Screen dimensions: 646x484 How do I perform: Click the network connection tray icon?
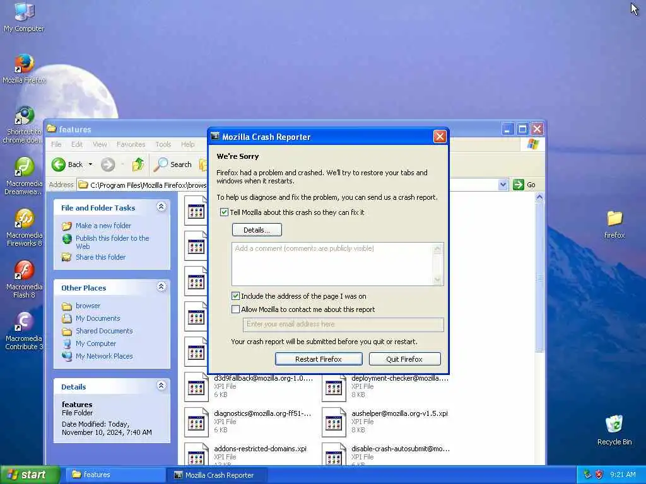click(587, 475)
